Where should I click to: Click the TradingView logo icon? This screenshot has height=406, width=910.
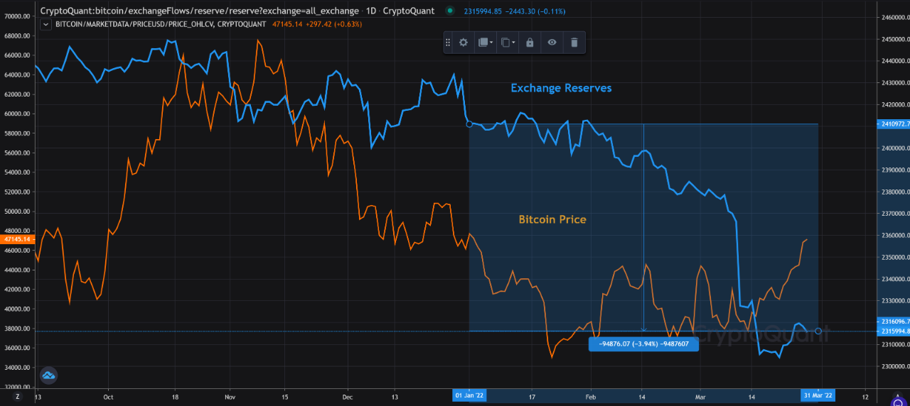pos(49,375)
